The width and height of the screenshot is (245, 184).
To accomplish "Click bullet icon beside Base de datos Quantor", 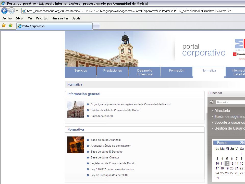I will (88, 158).
